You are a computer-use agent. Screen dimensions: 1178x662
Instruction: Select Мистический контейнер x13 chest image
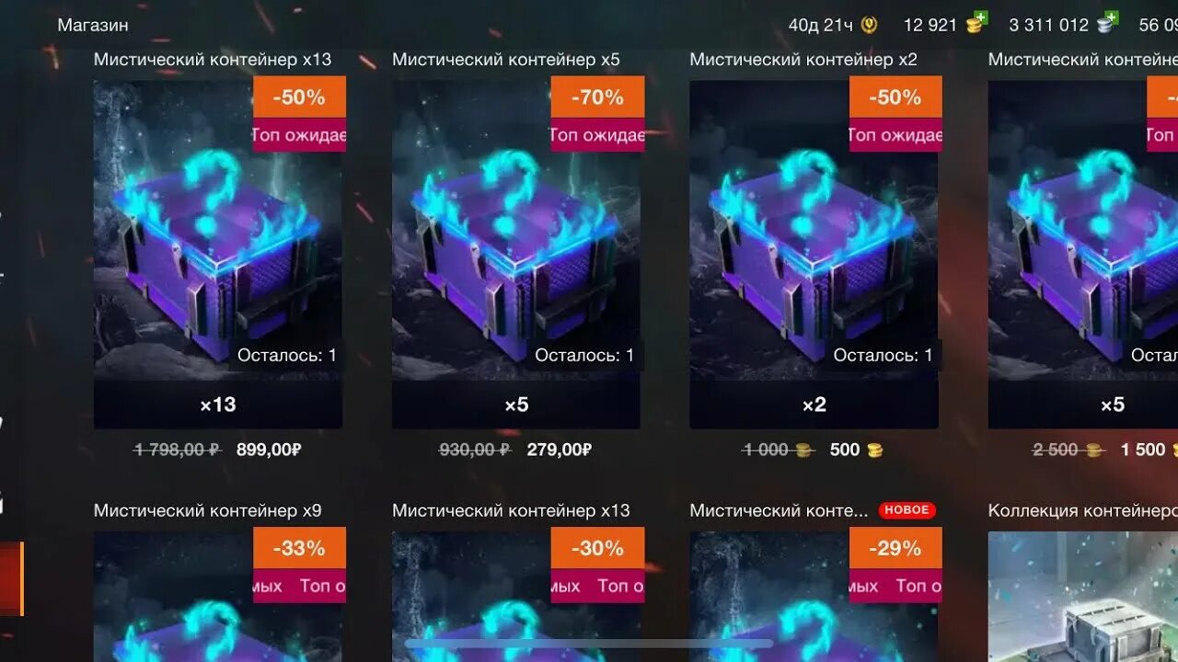click(x=218, y=230)
